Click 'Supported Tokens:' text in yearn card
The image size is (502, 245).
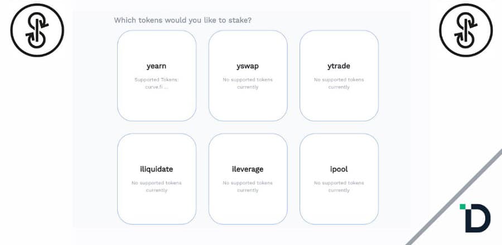pyautogui.click(x=156, y=80)
